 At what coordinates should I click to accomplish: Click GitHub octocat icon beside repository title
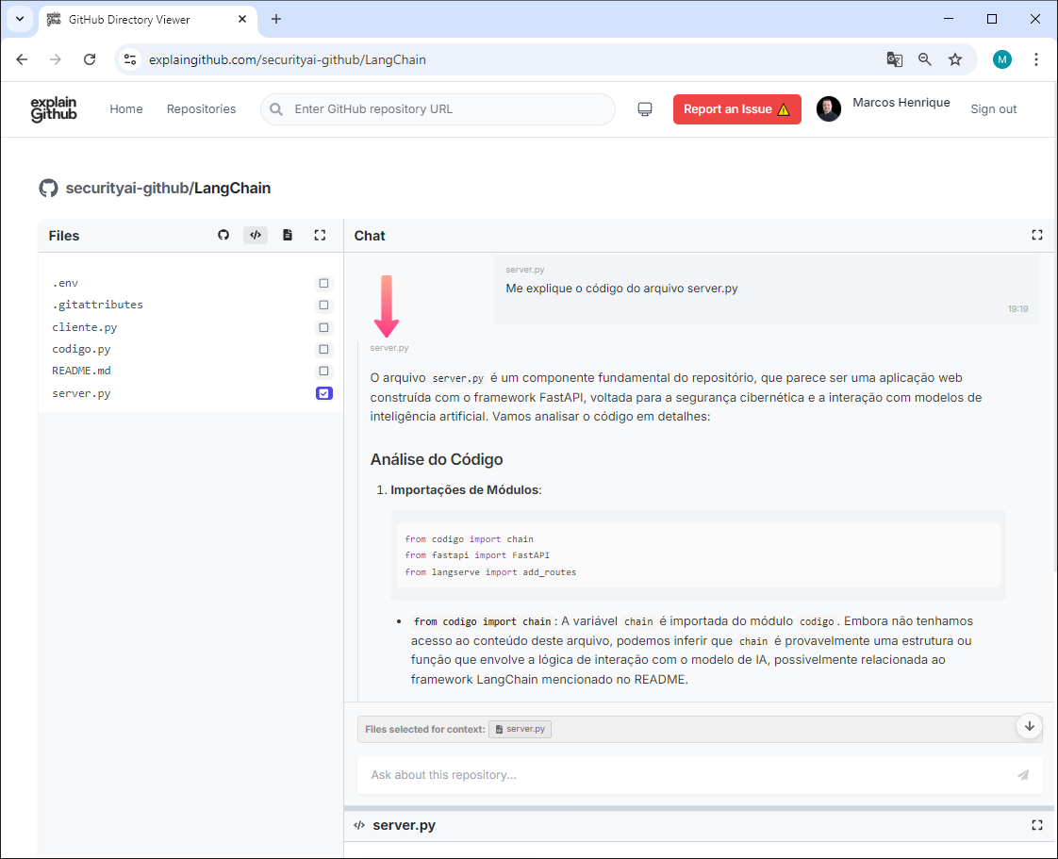pos(49,189)
